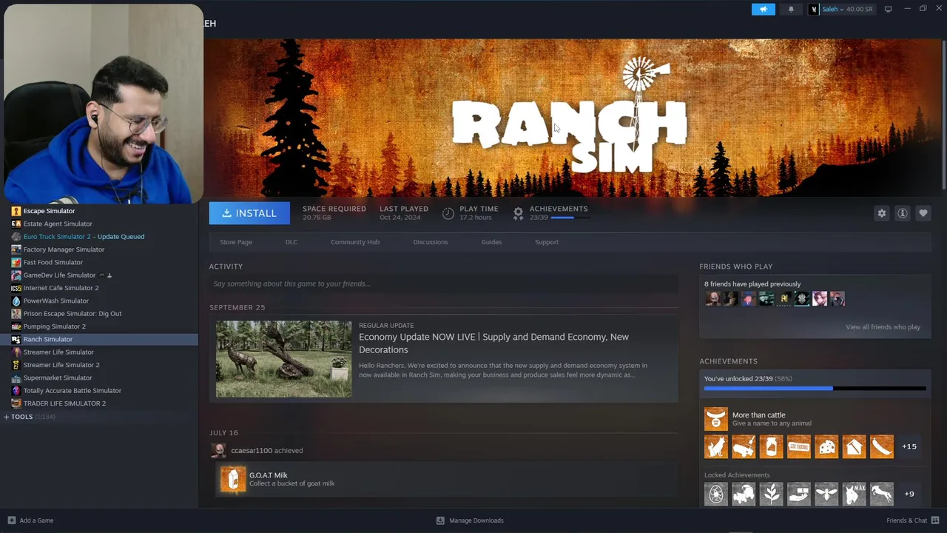Click PowerWash Simulator water drop icon
Screen dimensions: 947x533
point(16,301)
